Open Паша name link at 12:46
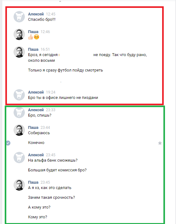 pyautogui.click(x=33, y=32)
